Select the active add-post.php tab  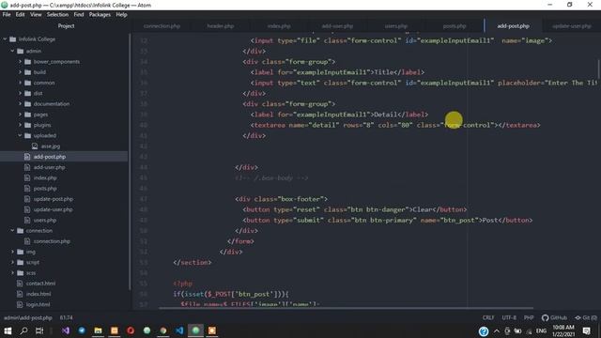(x=514, y=26)
